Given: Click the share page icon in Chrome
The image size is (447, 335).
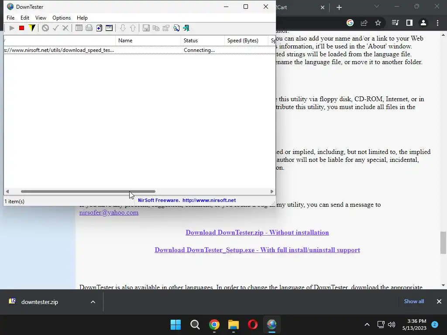Looking at the screenshot, I should [x=364, y=23].
